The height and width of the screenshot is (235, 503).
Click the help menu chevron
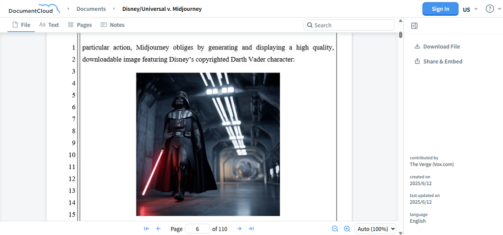[499, 9]
